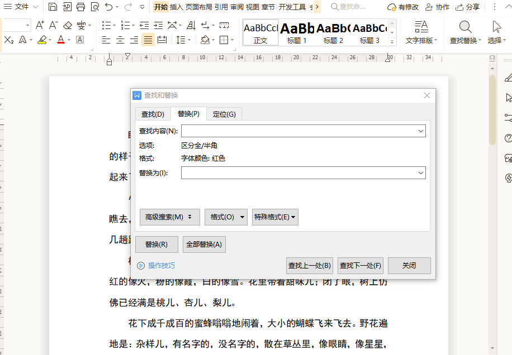Click the Clear formatting eraser icon
This screenshot has height=355, width=512.
[68, 25]
